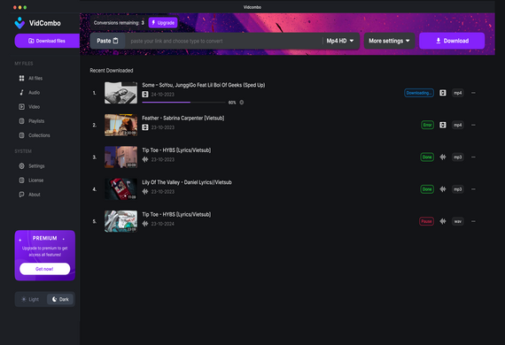Image resolution: width=505 pixels, height=345 pixels.
Task: Click the download progress bar at 60%
Action: pos(183,103)
